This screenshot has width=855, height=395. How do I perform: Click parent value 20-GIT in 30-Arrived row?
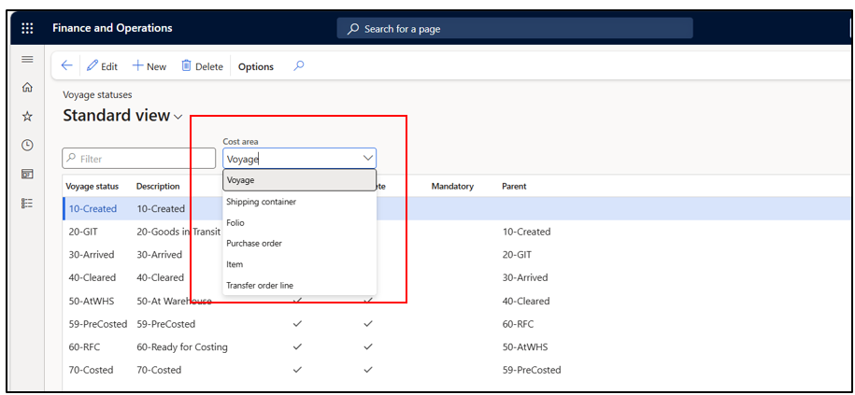[x=517, y=254]
